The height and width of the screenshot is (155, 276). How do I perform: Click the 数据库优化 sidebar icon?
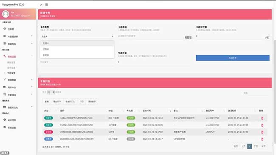(5, 107)
